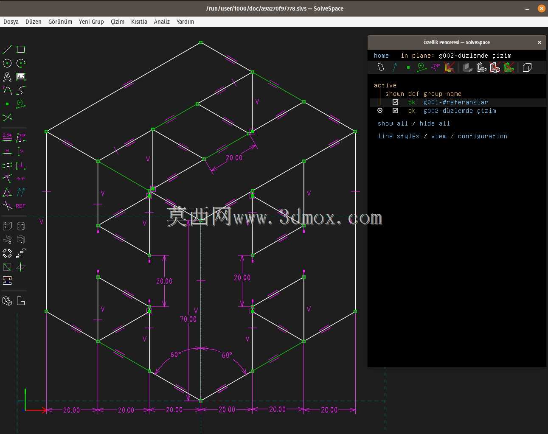
Task: Create a Helix group from the toolbar
Action: [7, 240]
